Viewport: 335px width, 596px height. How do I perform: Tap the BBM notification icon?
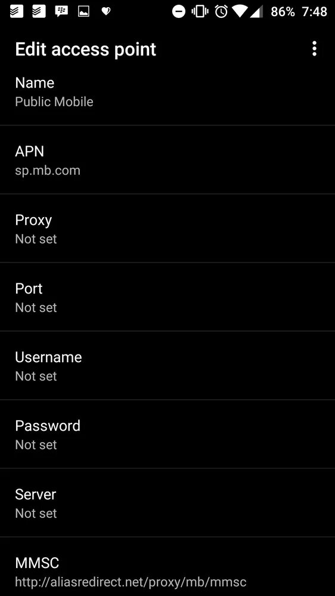(61, 11)
